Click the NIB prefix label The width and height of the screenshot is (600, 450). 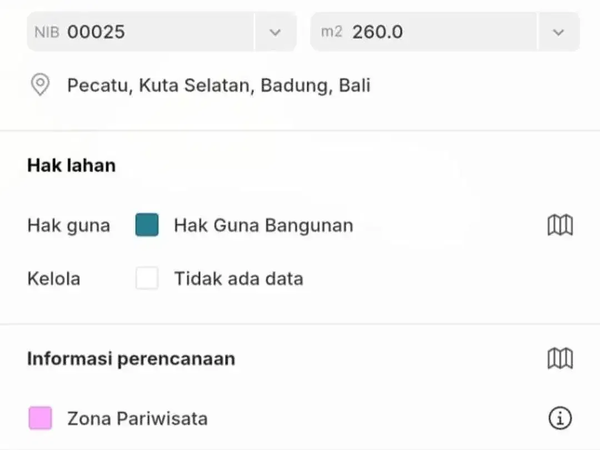coord(47,32)
